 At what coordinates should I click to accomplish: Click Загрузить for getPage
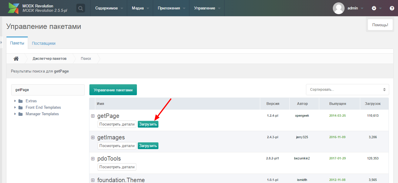pyautogui.click(x=148, y=124)
